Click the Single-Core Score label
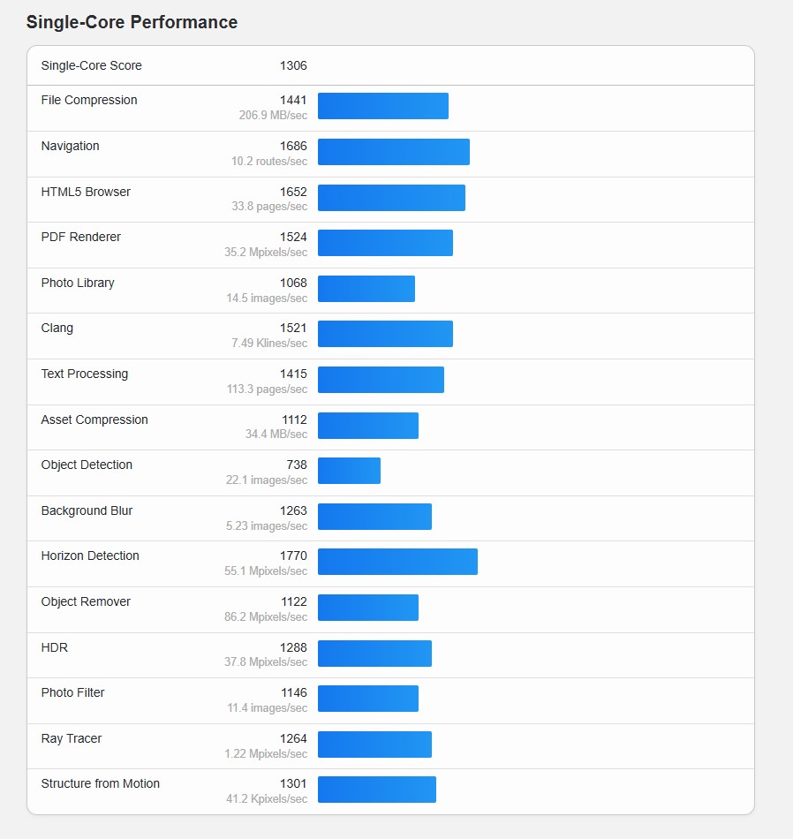 click(x=92, y=66)
